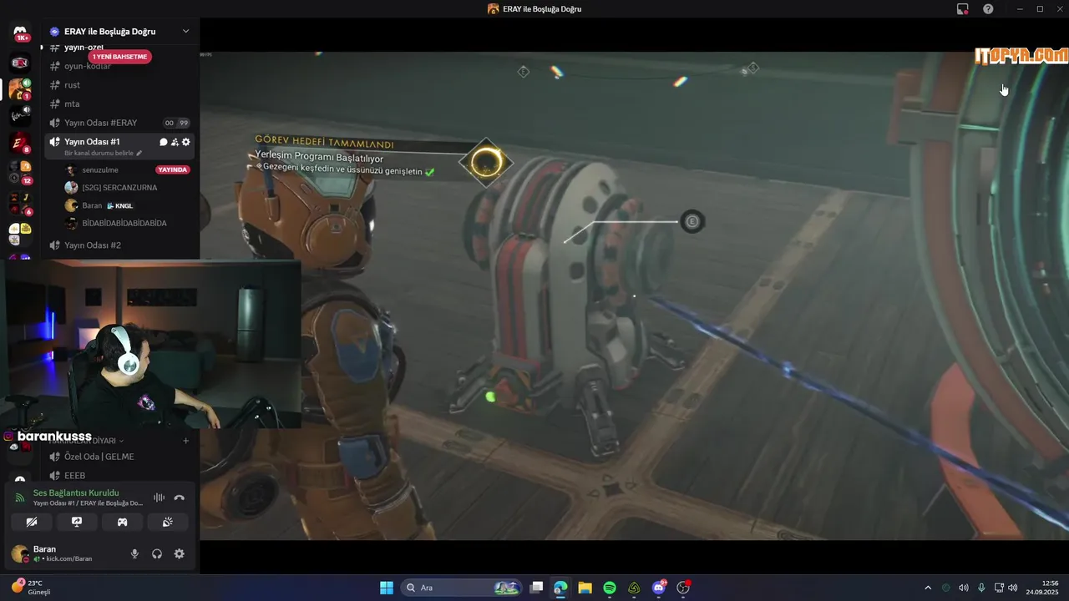This screenshot has height=601, width=1069.
Task: Open OBS-like recorder taskbar icon with red dot
Action: click(x=683, y=588)
